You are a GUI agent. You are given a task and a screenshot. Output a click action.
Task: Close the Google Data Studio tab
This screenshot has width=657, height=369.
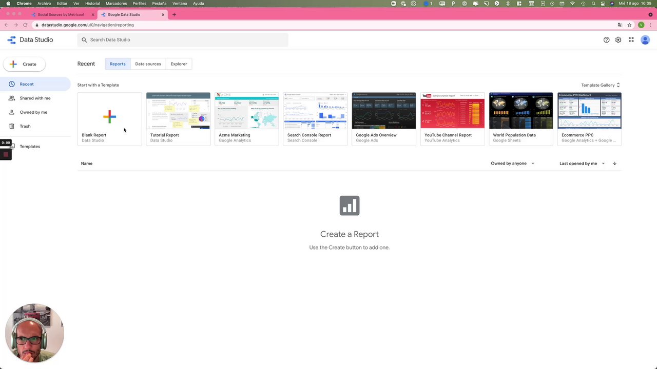163,14
